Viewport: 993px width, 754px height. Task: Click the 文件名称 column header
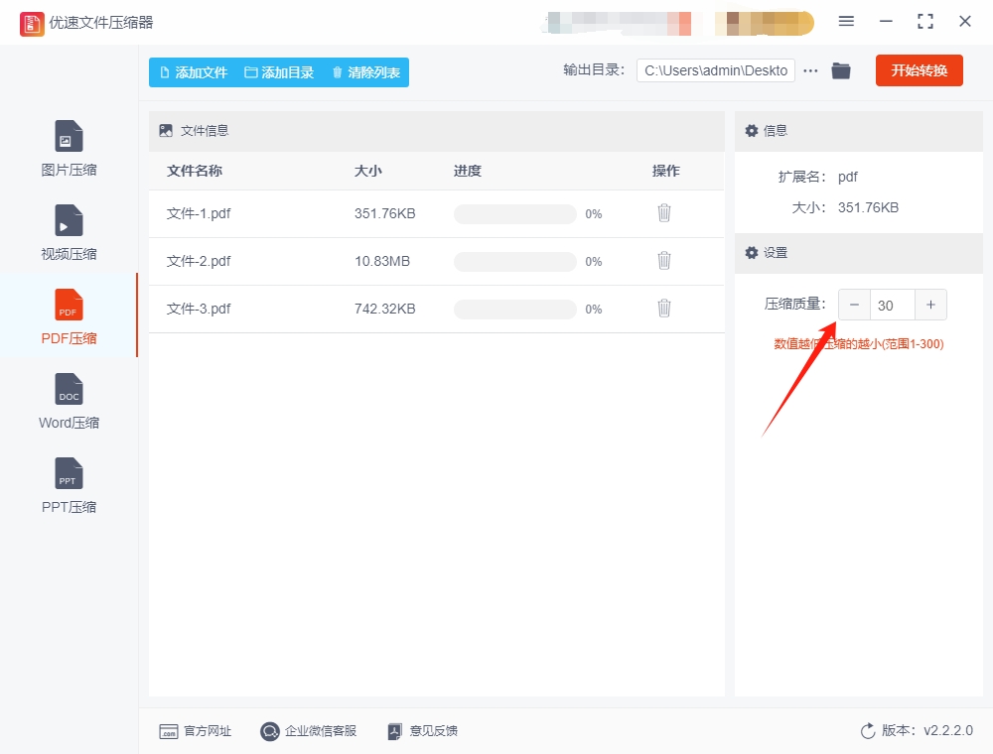(x=195, y=171)
